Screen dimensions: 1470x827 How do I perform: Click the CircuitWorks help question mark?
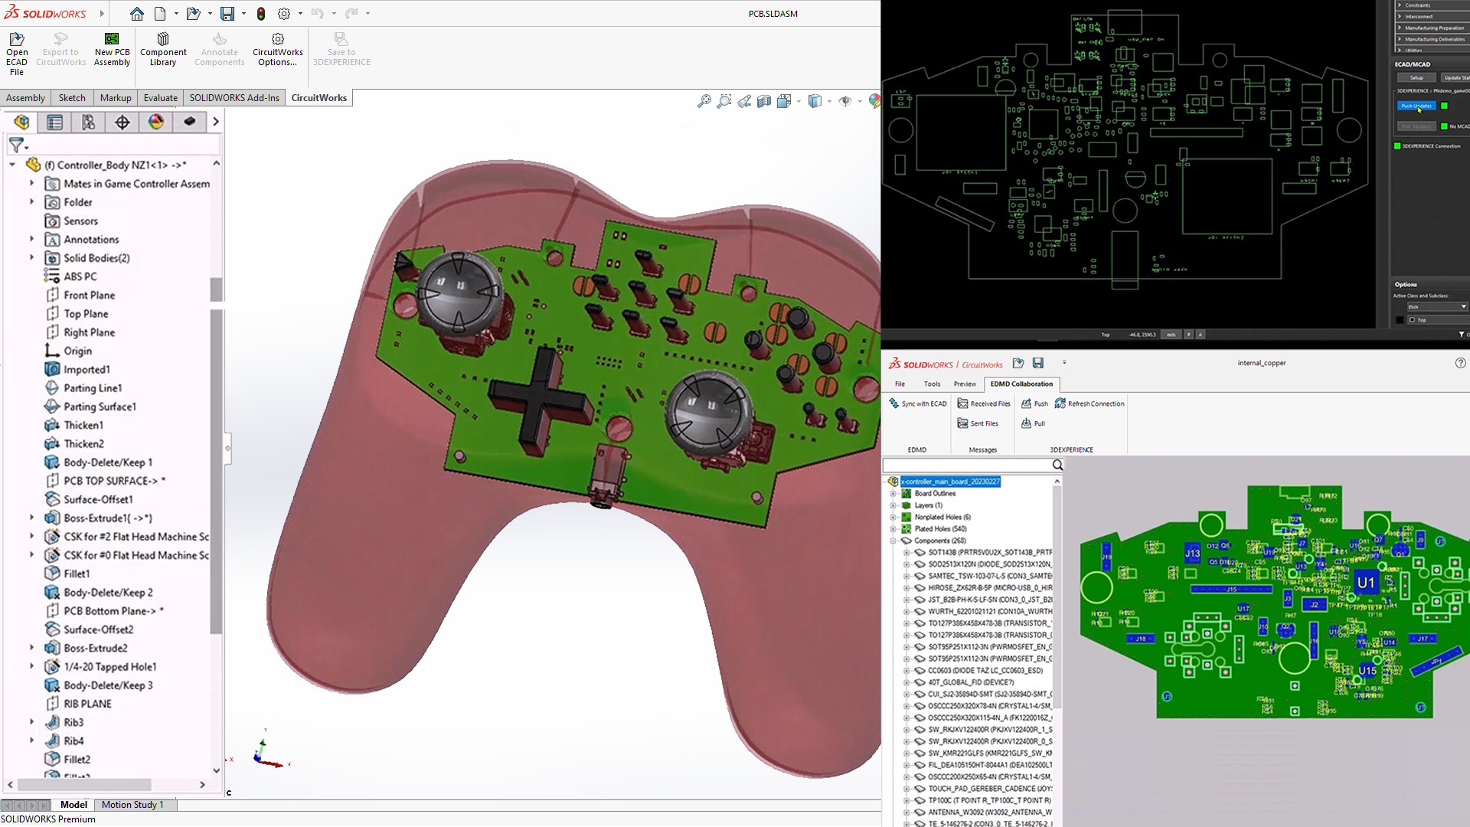tap(1460, 363)
